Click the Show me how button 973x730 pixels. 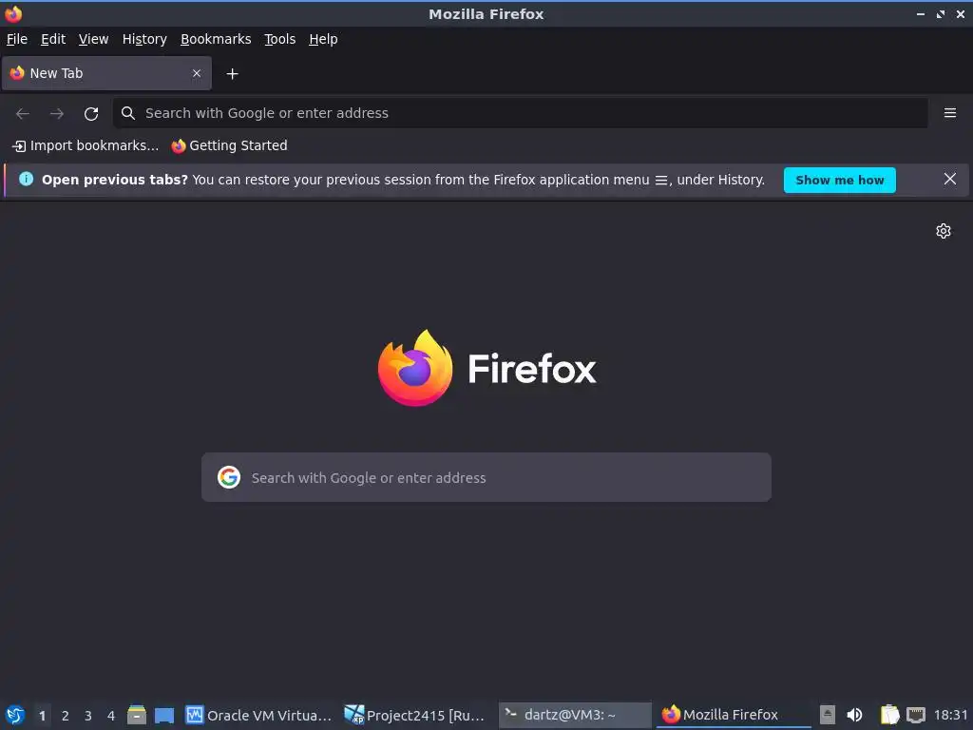coord(840,180)
